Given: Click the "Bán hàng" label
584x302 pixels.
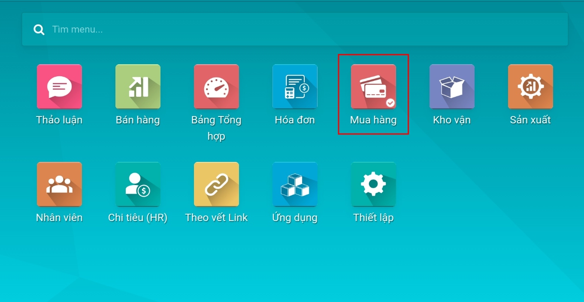Looking at the screenshot, I should click(138, 120).
